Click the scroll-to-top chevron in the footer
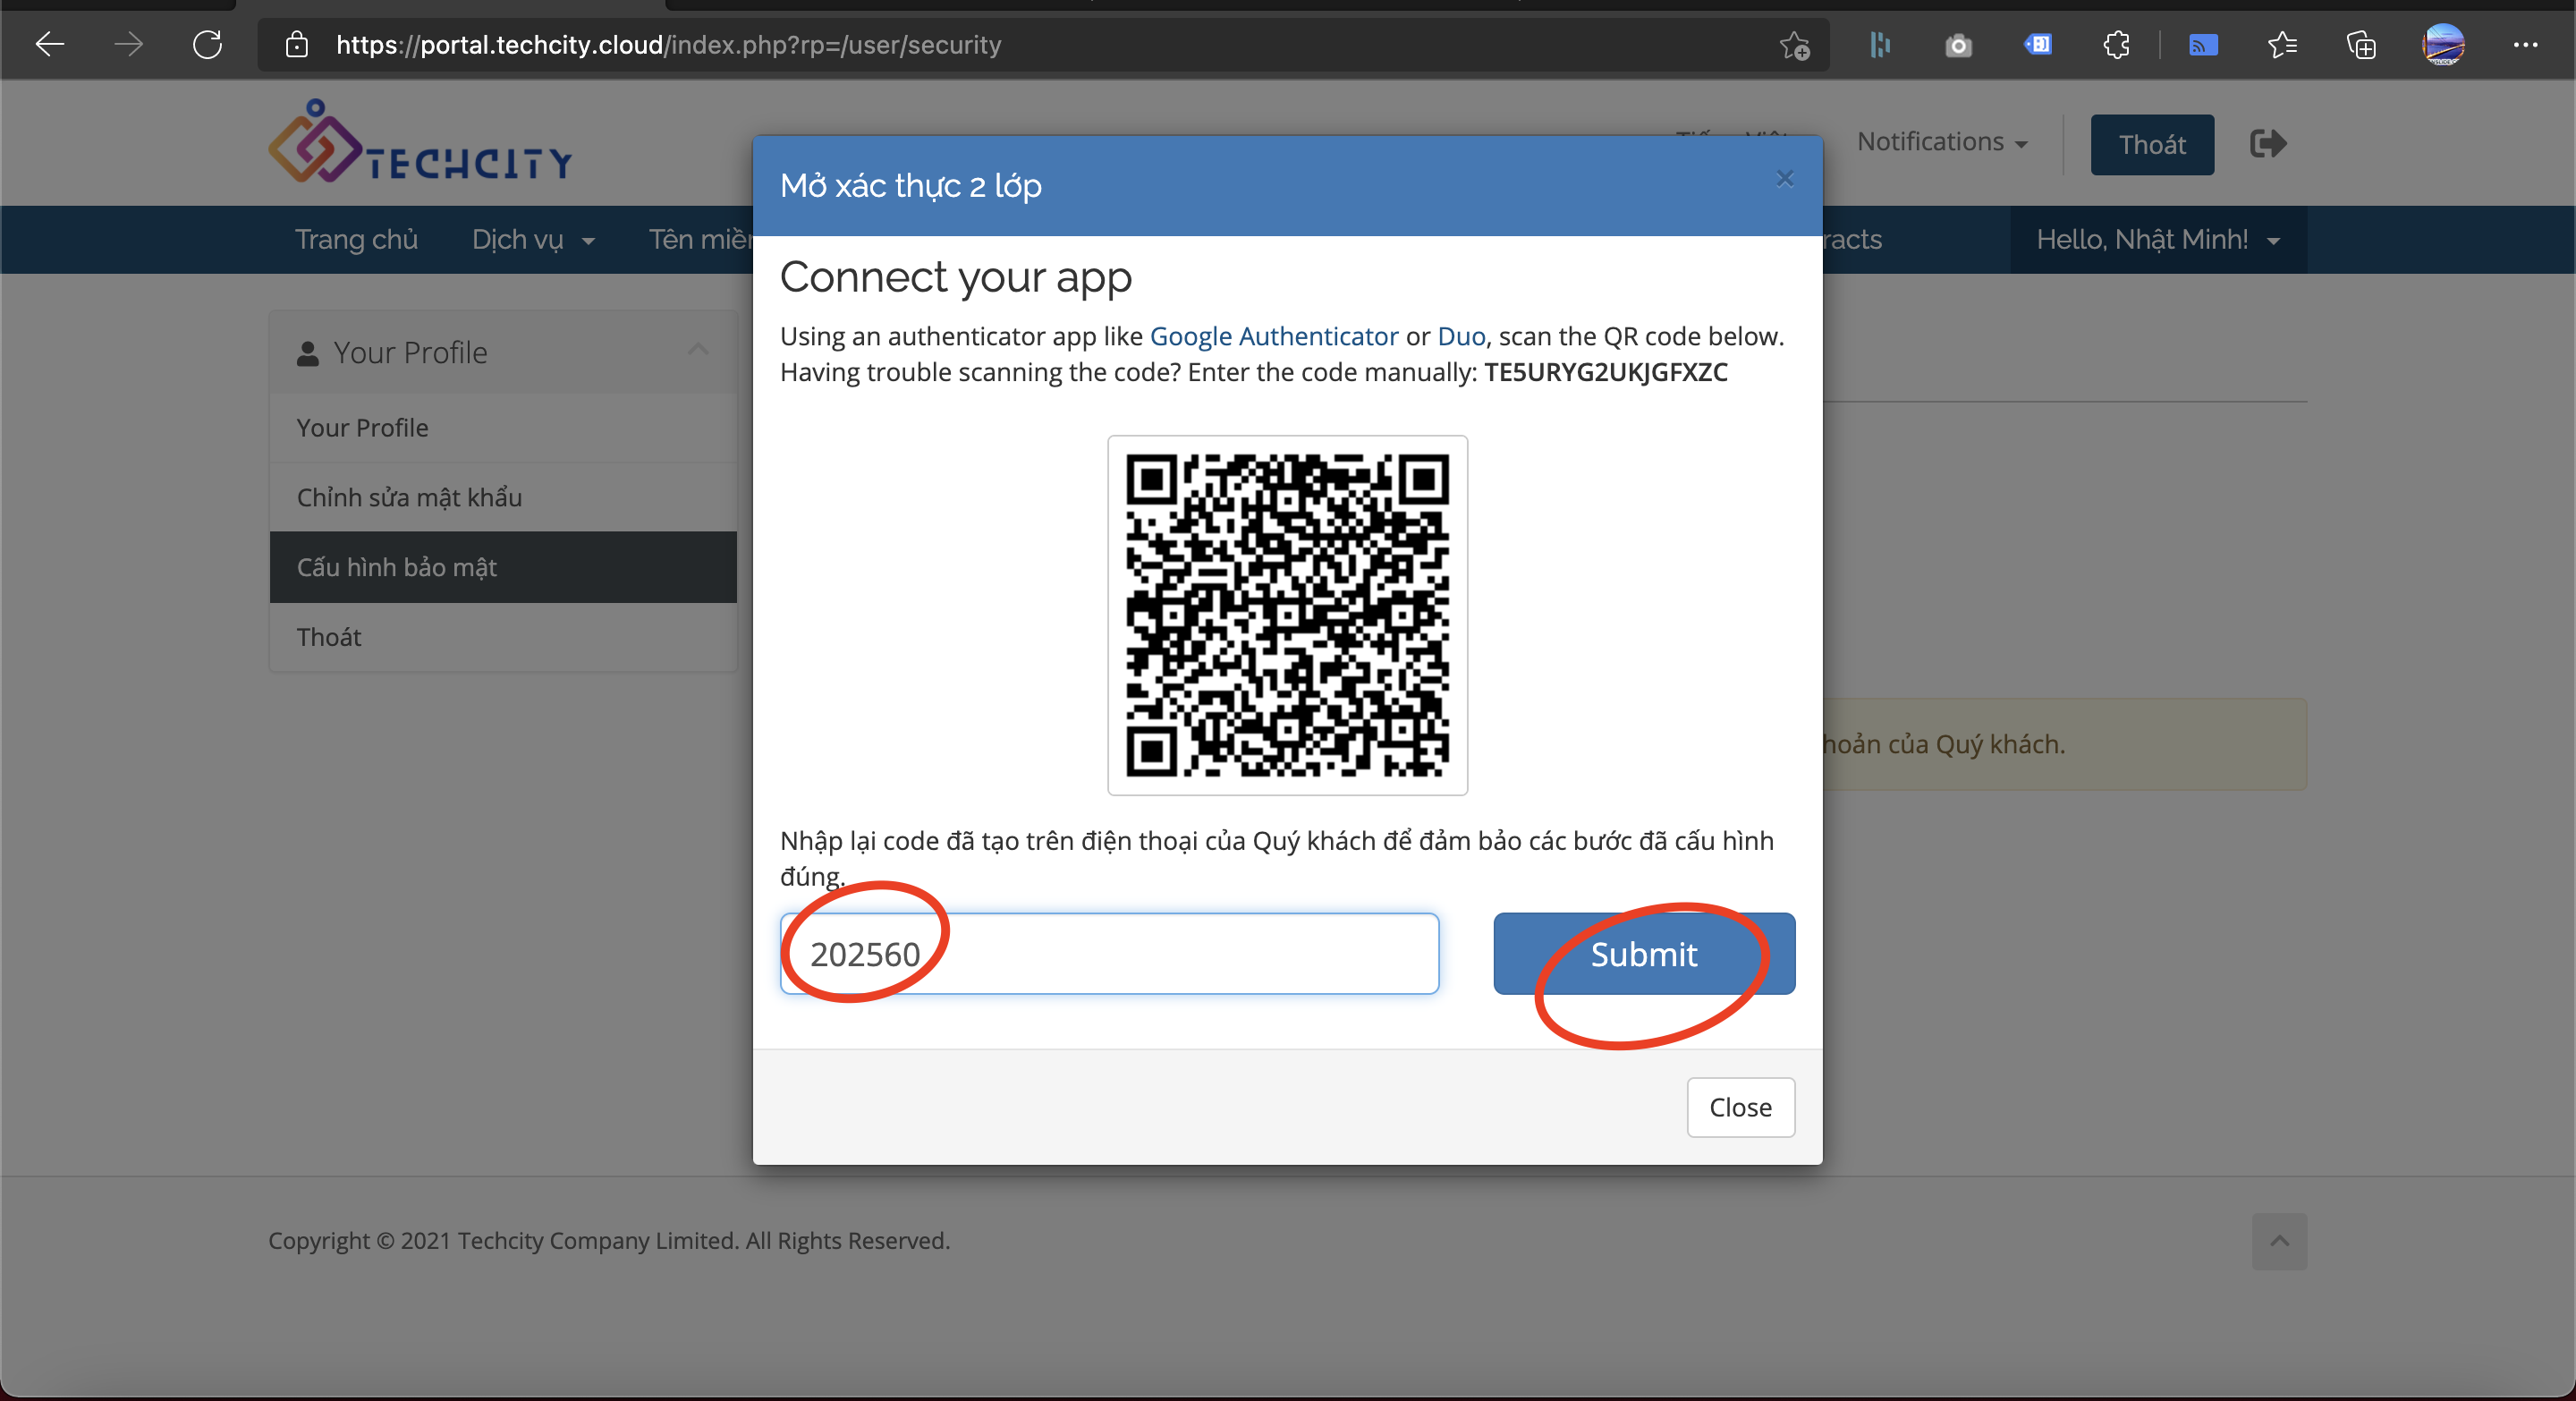Viewport: 2576px width, 1401px height. click(2279, 1241)
